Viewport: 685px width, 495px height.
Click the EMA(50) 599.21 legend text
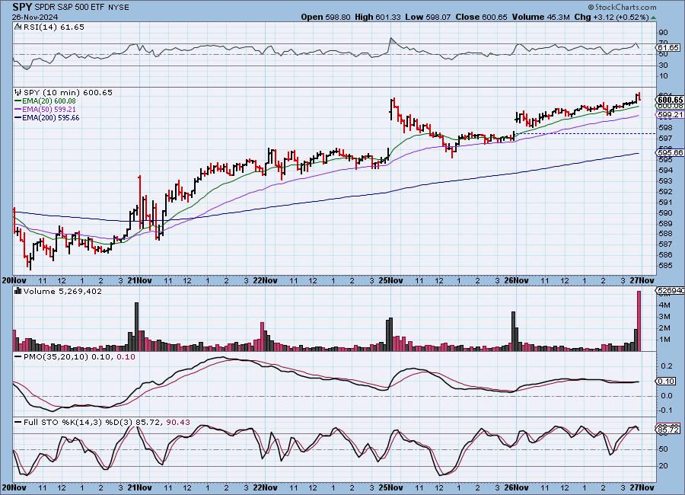49,110
